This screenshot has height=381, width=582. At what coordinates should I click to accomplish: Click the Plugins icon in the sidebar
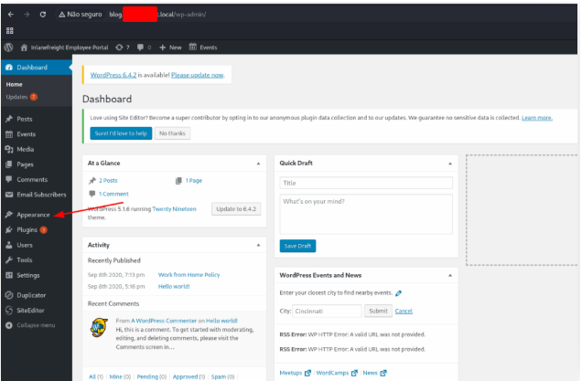click(x=8, y=229)
